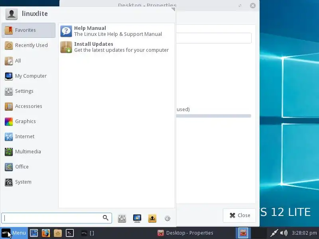Viewport: 319px width, 239px height.
Task: Click the network connection tray icon
Action: [274, 233]
